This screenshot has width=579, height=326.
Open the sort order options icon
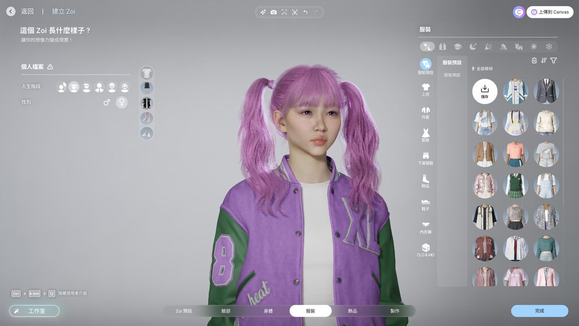tap(544, 61)
